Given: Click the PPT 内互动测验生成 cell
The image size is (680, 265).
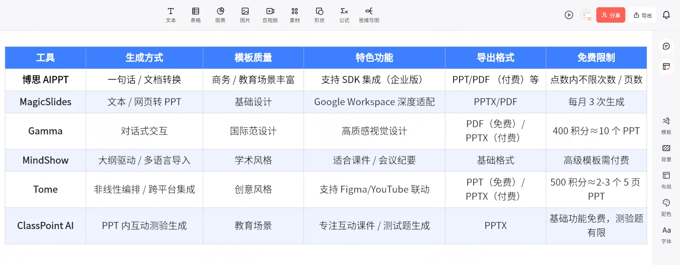Looking at the screenshot, I should [144, 226].
